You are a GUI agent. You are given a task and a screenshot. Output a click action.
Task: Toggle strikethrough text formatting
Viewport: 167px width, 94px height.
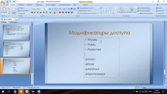[x=41, y=13]
